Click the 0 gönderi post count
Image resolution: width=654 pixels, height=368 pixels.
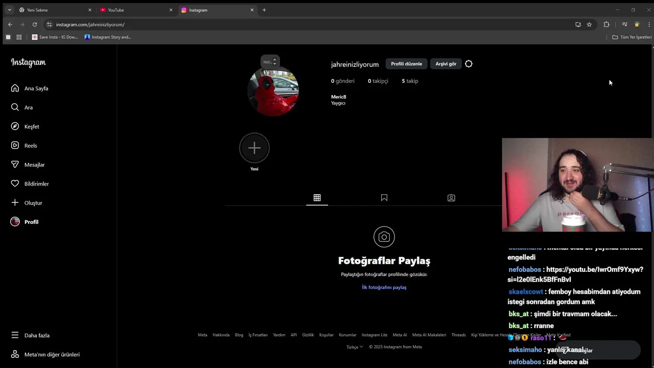pos(343,81)
